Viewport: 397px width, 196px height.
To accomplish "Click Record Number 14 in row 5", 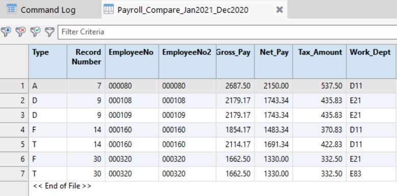I will pyautogui.click(x=86, y=145).
